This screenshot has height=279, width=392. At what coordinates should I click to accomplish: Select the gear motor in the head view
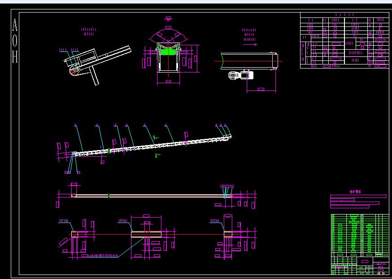tap(240, 75)
